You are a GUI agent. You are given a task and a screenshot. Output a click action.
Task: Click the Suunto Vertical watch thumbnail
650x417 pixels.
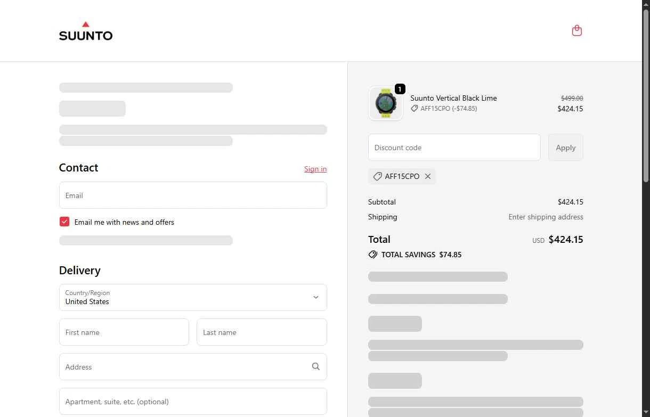pyautogui.click(x=386, y=103)
